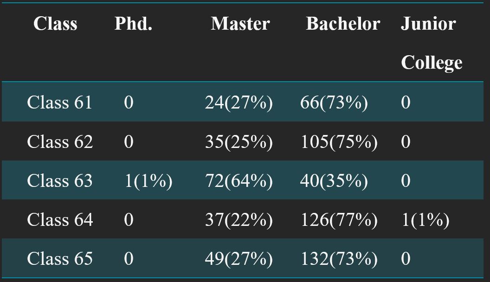Click the 1(1%) Junior College cell
490x282 pixels.
pyautogui.click(x=425, y=220)
